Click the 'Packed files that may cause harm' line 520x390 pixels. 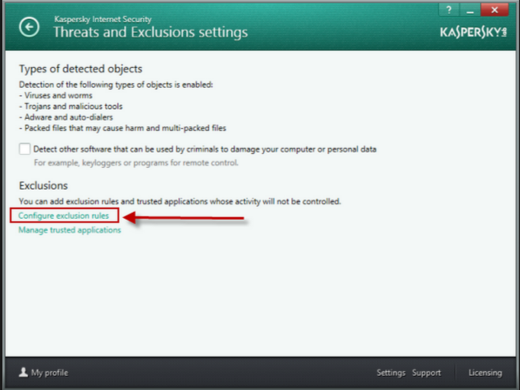pos(123,129)
